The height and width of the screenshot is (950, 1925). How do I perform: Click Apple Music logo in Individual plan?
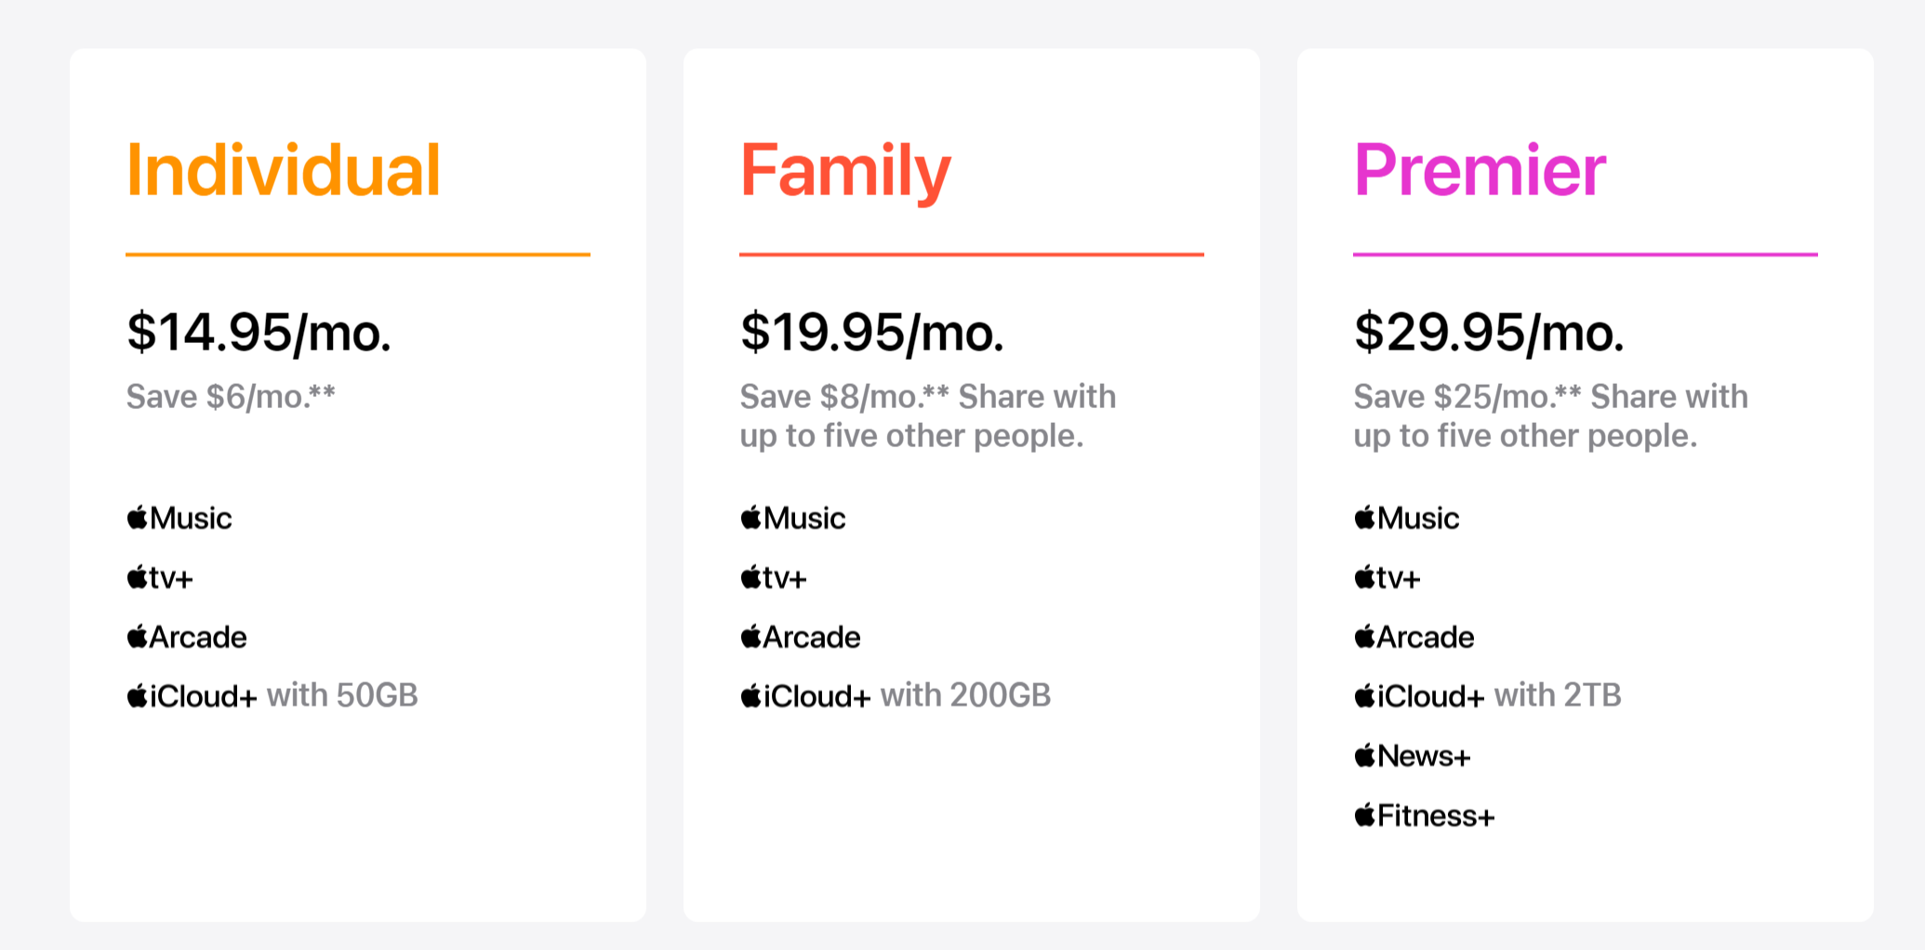coord(179,518)
